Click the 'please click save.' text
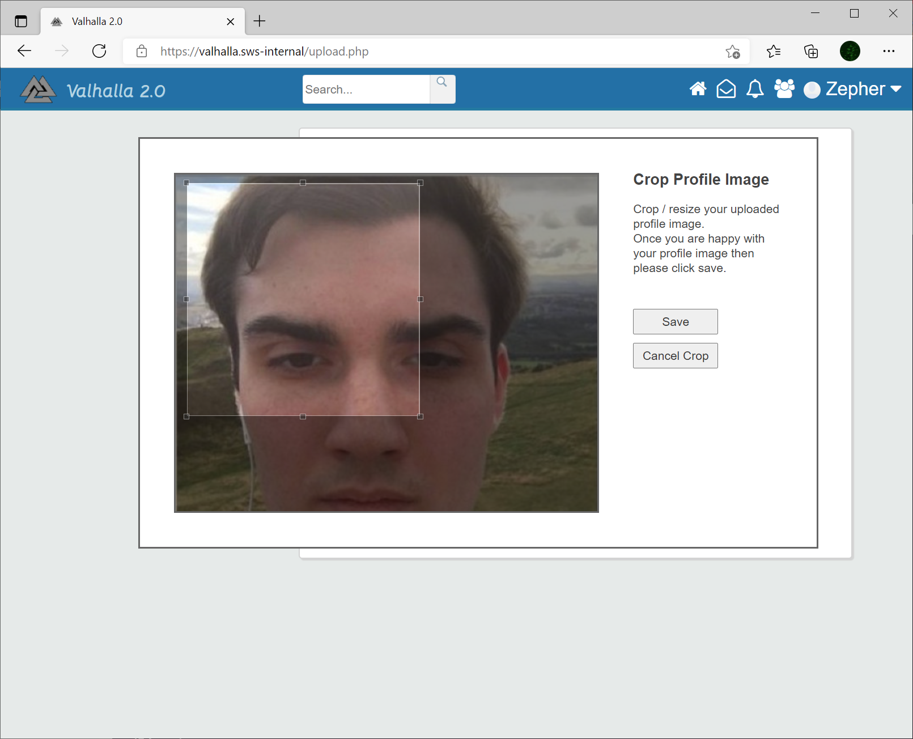 point(680,268)
